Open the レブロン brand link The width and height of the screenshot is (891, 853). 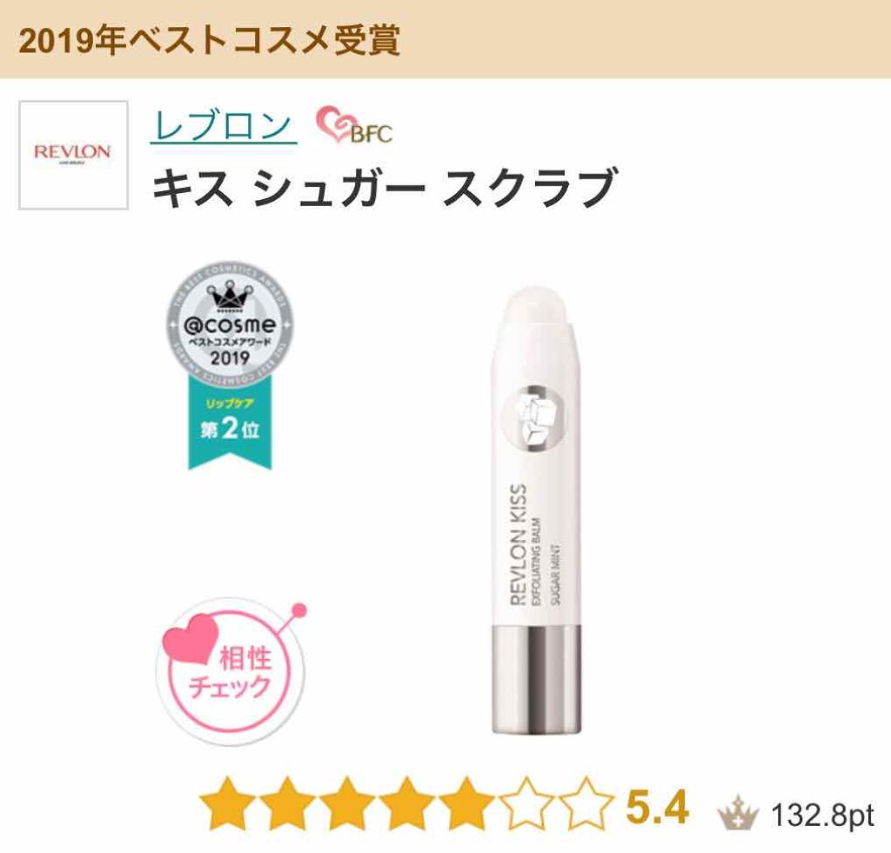[224, 125]
